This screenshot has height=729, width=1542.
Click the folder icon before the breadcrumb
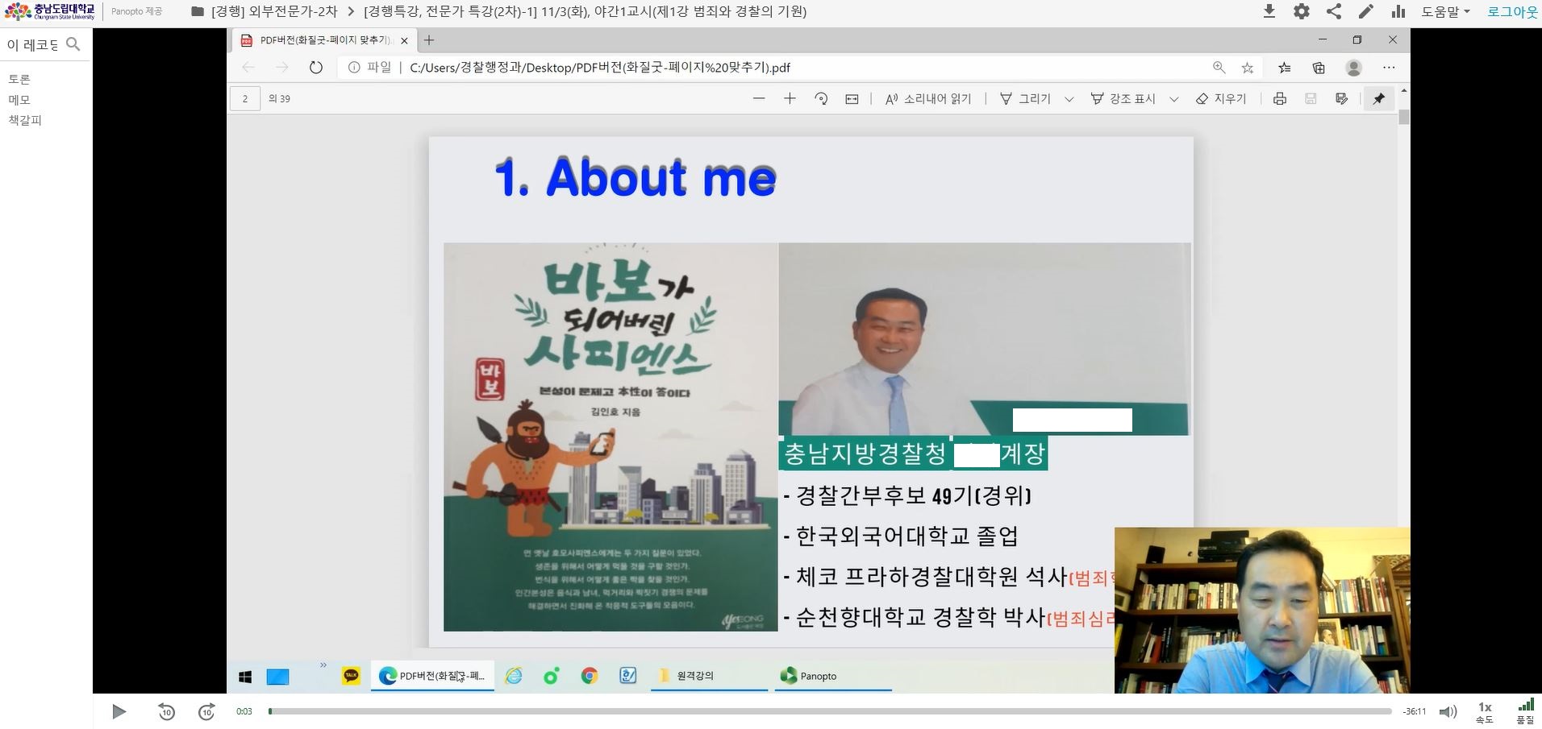[197, 11]
